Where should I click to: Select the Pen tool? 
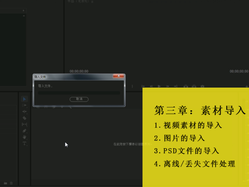(24, 131)
